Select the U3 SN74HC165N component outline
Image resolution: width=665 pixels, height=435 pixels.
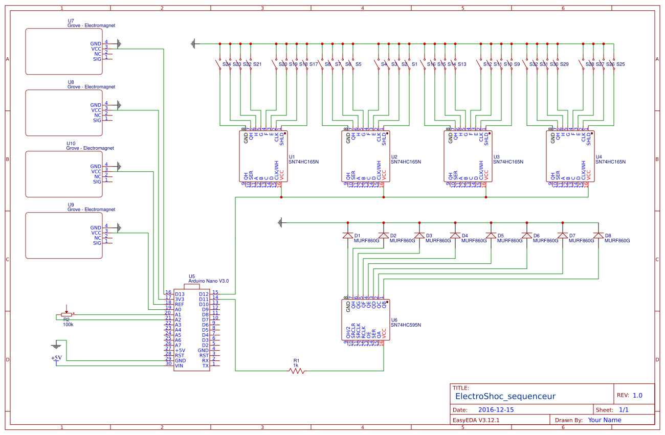(467, 156)
